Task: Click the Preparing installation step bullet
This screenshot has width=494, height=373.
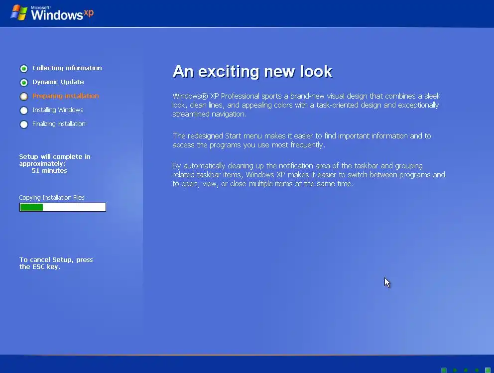Action: click(23, 97)
